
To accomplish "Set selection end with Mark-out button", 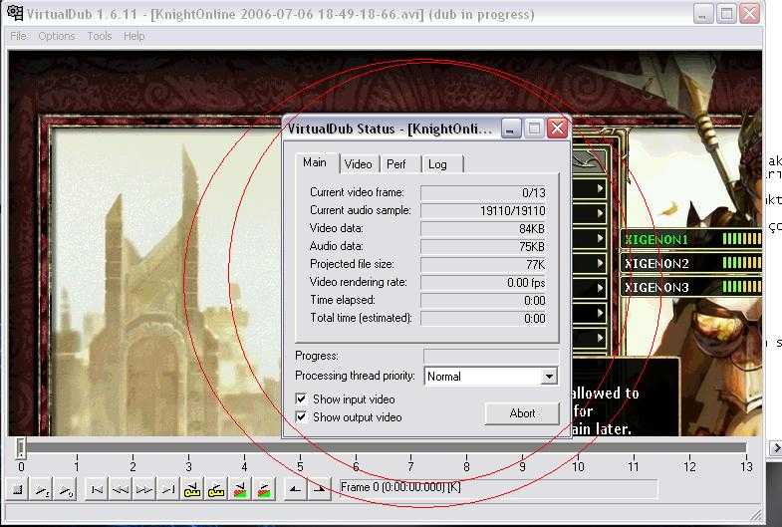I will (319, 489).
